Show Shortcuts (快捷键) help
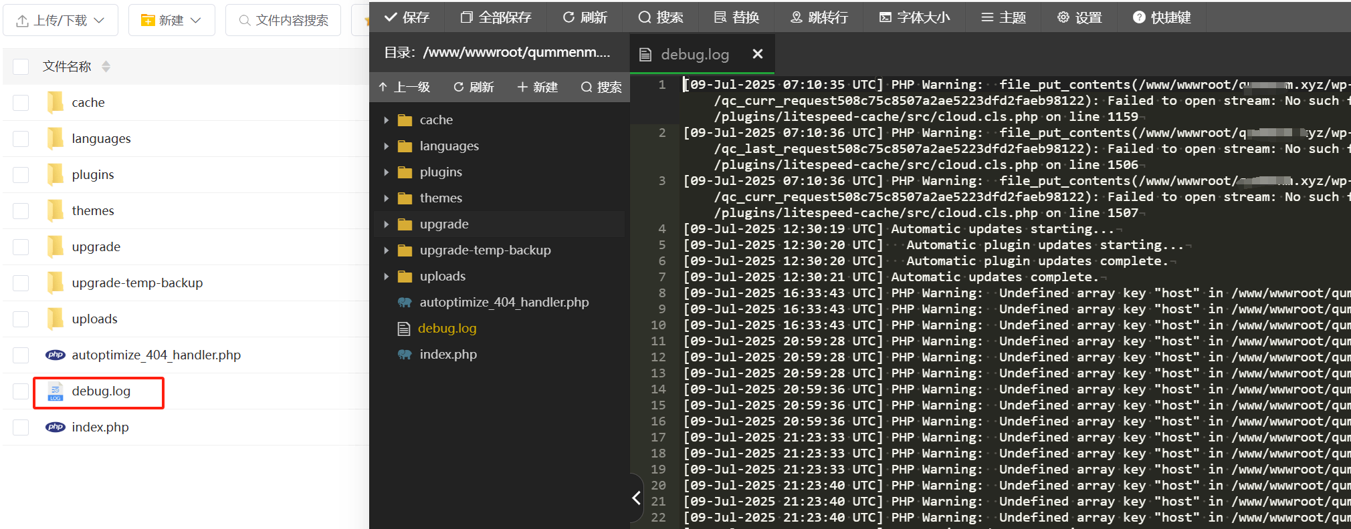This screenshot has width=1351, height=529. pos(1161,17)
